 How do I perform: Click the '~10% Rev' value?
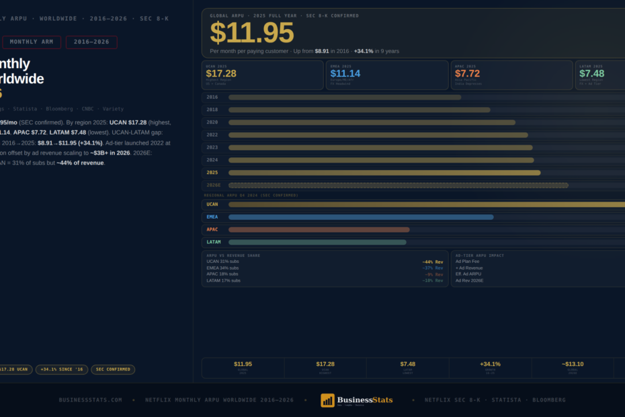433,280
